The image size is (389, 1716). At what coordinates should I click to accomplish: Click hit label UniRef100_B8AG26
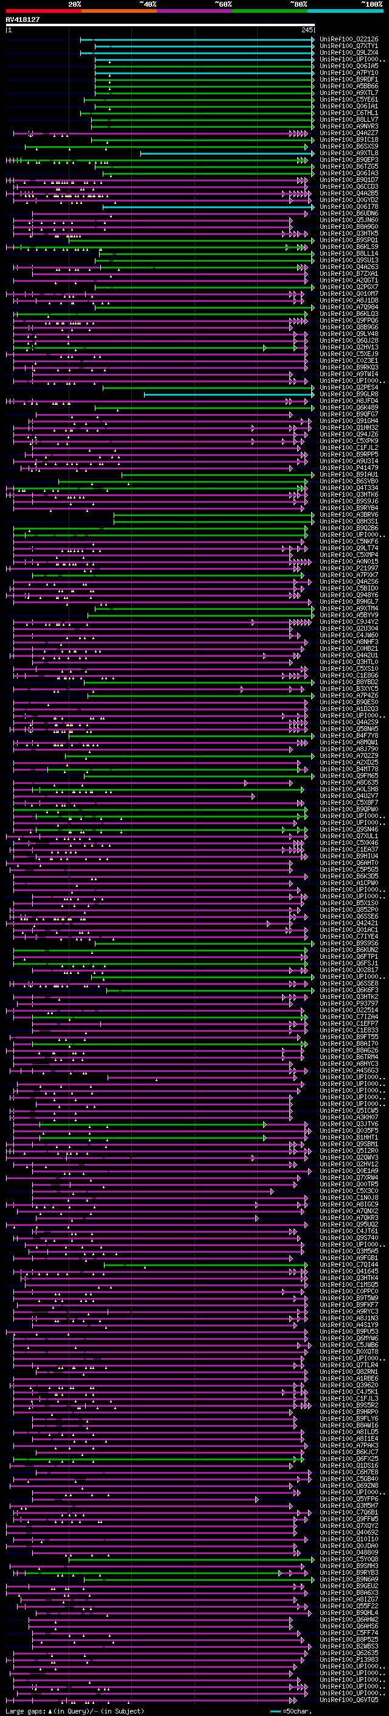[349, 1052]
